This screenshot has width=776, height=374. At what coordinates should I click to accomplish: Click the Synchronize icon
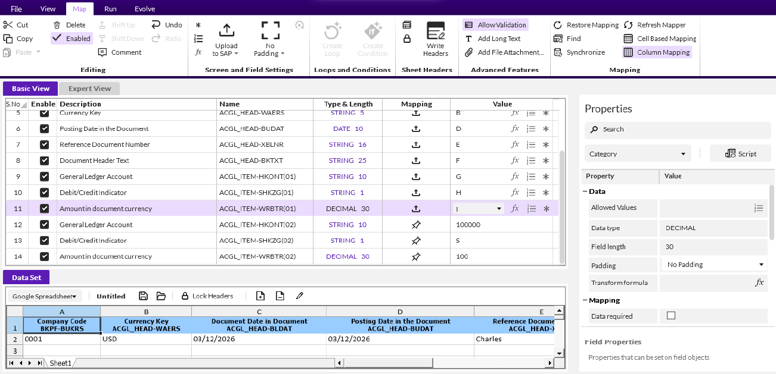pyautogui.click(x=558, y=52)
